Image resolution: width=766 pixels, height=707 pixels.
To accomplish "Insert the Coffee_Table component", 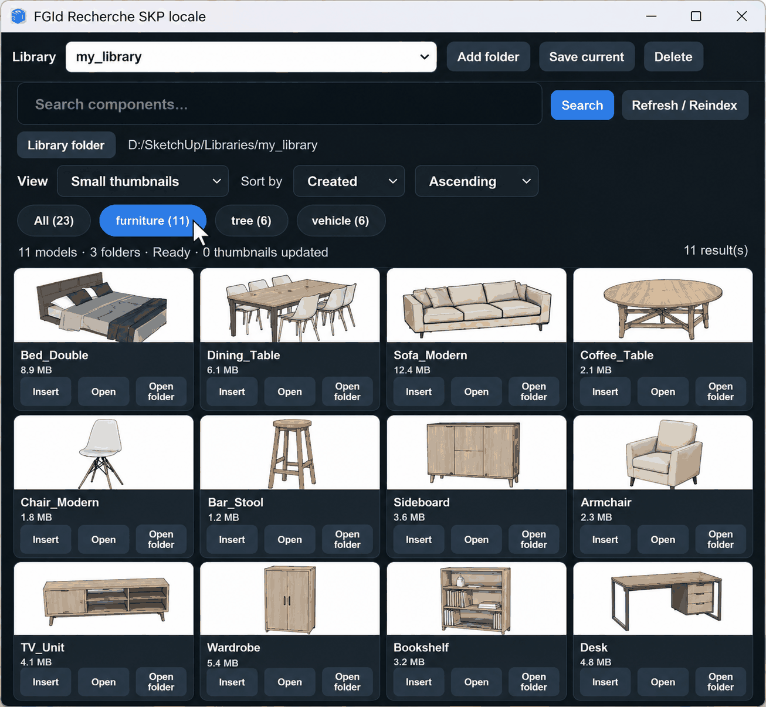I will (x=605, y=392).
